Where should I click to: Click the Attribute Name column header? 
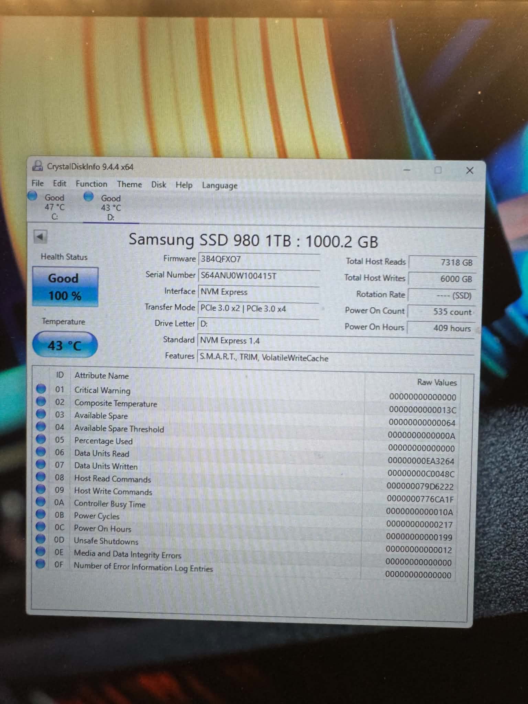tap(101, 376)
